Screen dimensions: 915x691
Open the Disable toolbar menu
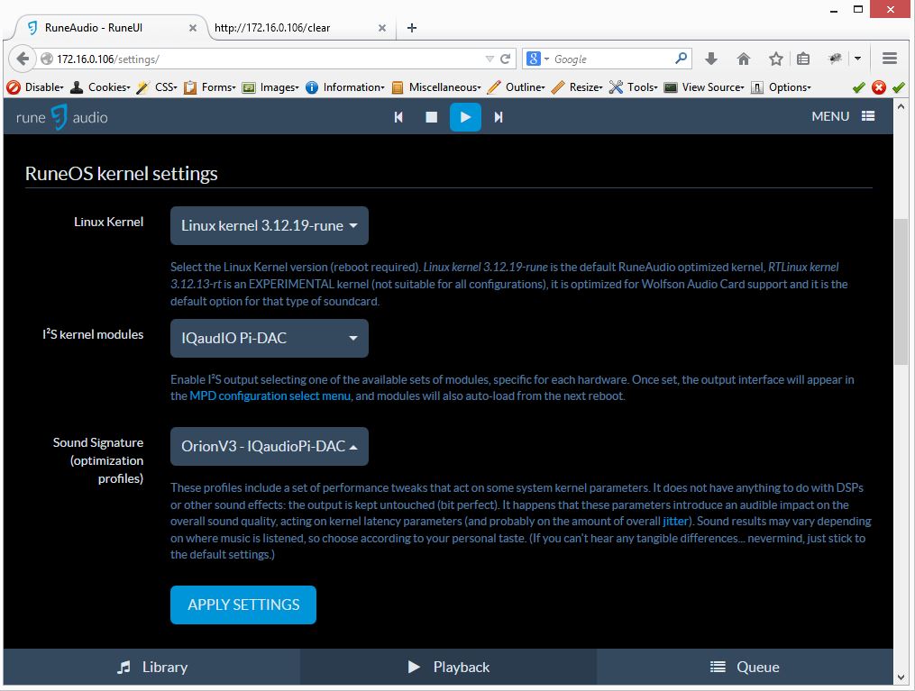click(35, 87)
